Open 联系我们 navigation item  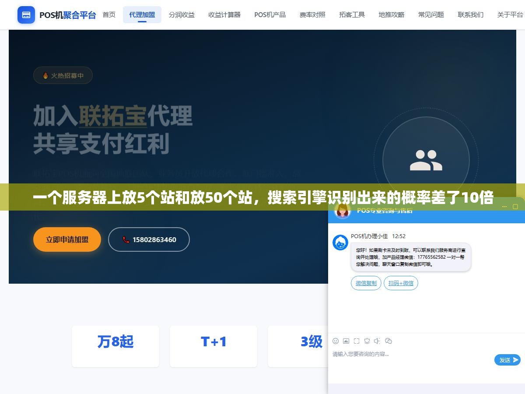click(x=471, y=14)
